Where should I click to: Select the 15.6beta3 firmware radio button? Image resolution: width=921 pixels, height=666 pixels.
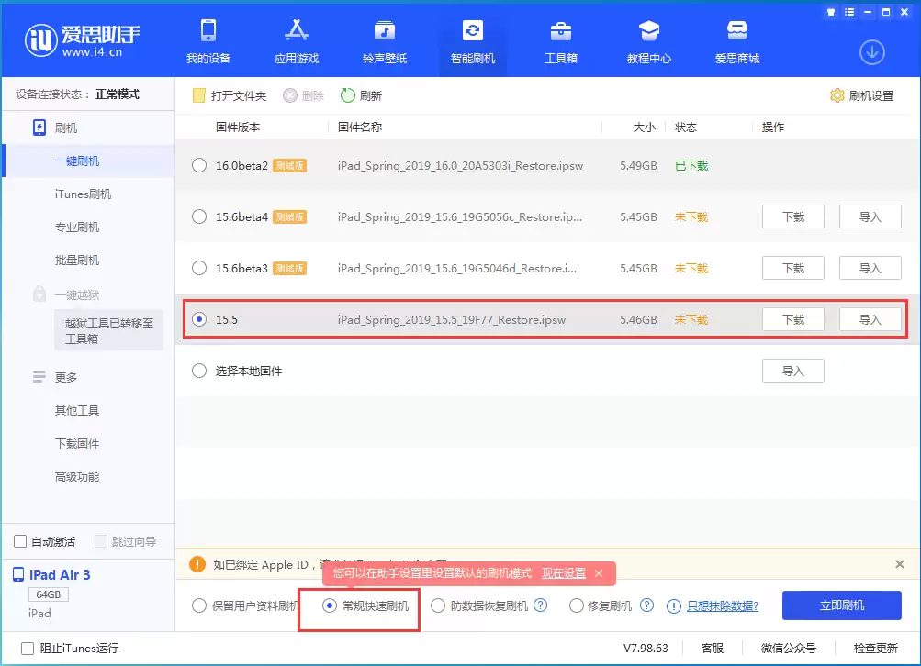click(x=199, y=268)
